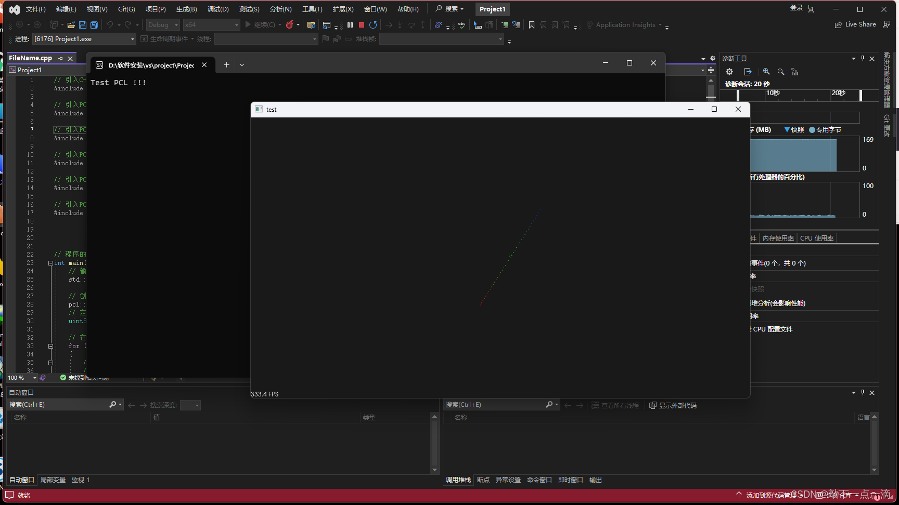Click the Save file icon
The image size is (899, 505).
(x=83, y=25)
